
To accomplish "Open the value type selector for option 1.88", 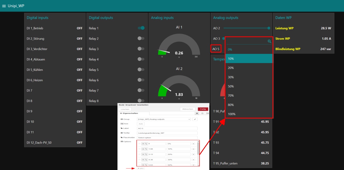I will tap(145, 149).
